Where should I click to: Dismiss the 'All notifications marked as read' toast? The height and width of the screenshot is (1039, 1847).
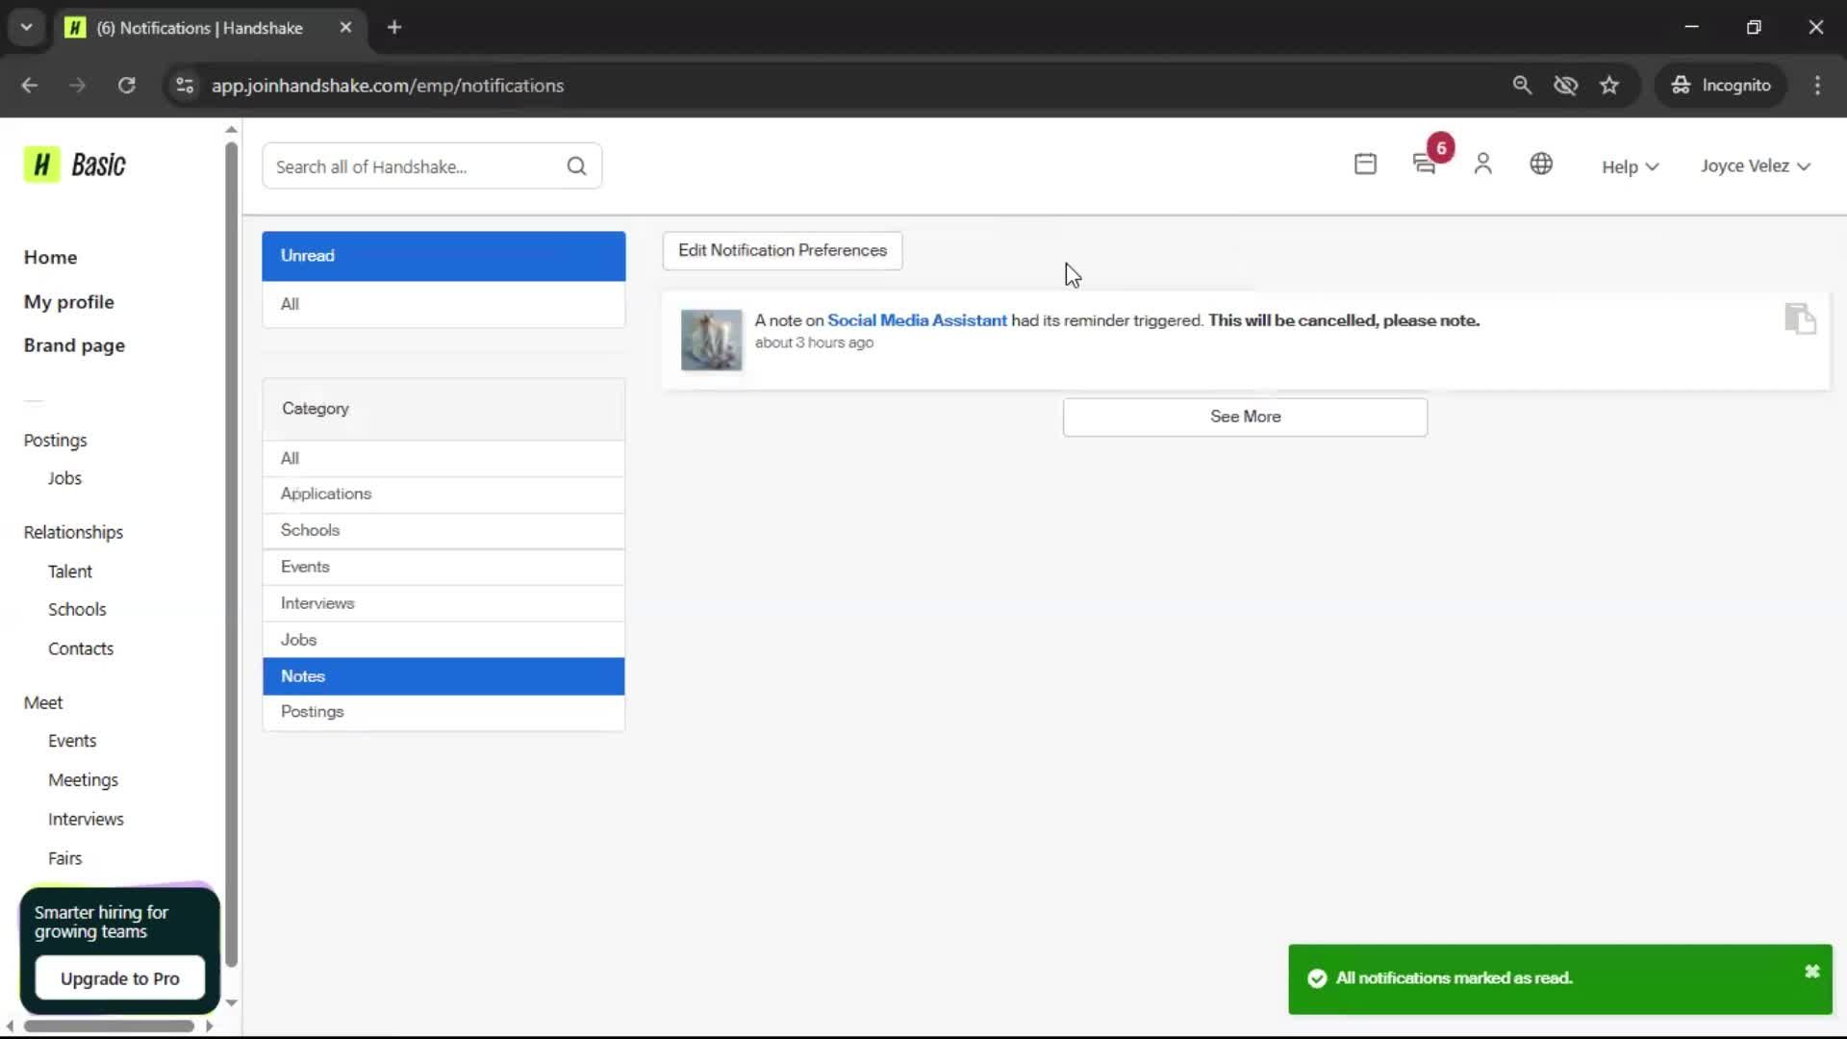(x=1811, y=972)
